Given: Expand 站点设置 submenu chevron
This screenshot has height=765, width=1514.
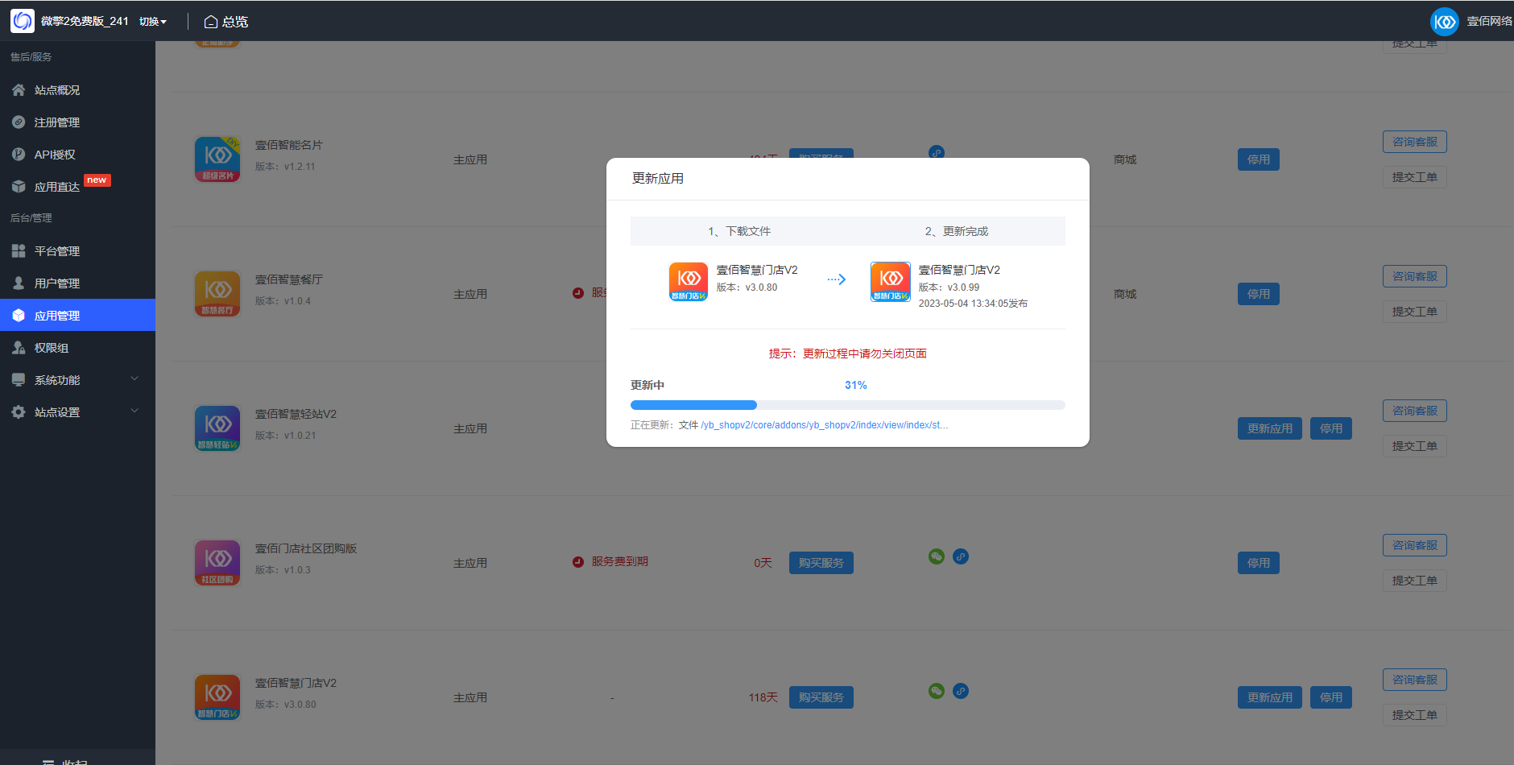Looking at the screenshot, I should [x=134, y=411].
